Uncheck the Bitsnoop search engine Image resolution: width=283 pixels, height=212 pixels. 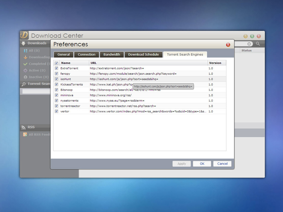(56, 90)
